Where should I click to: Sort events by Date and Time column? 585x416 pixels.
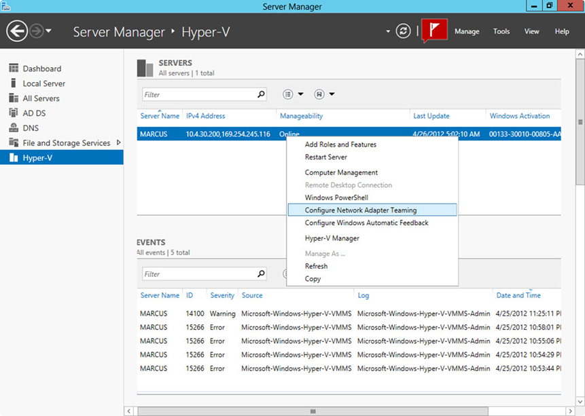518,295
